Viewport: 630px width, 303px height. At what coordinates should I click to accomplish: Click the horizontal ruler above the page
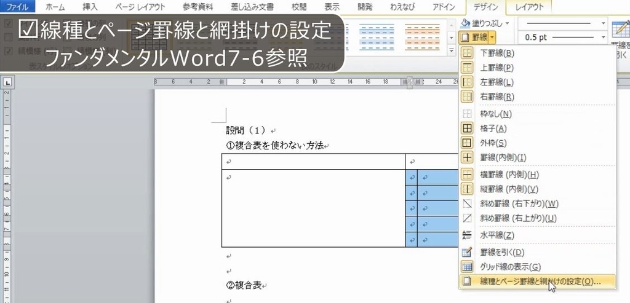coord(305,82)
